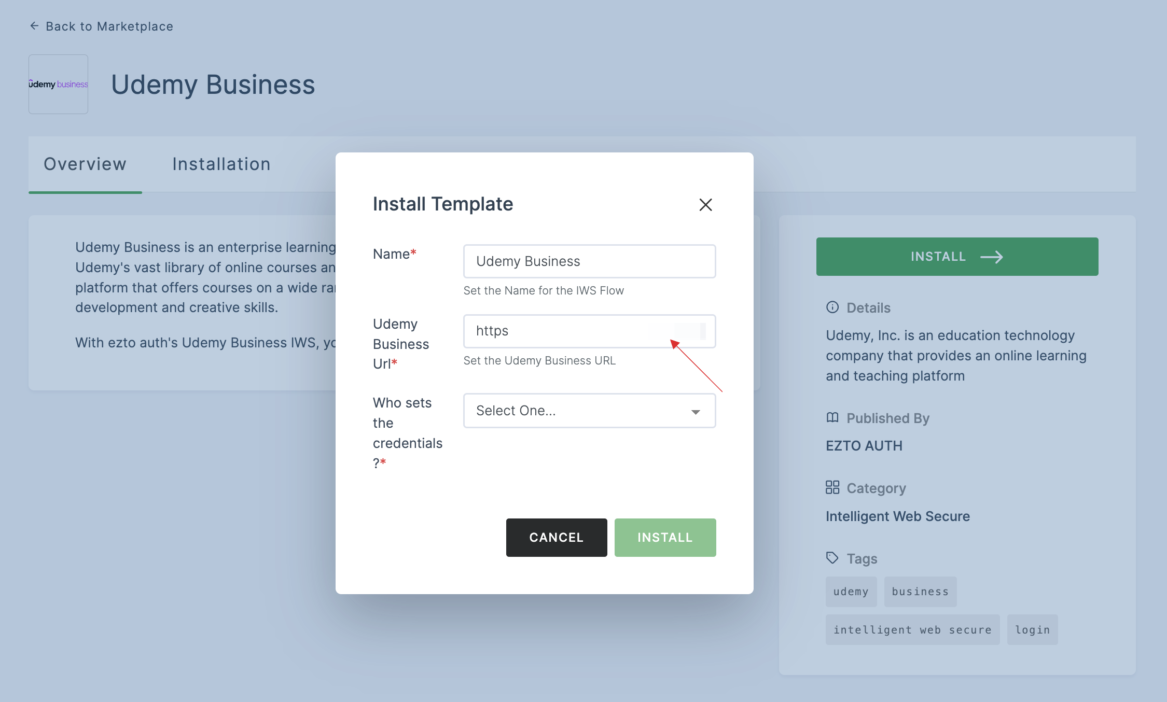Switch to the Installation tab
This screenshot has width=1167, height=702.
[x=221, y=164]
